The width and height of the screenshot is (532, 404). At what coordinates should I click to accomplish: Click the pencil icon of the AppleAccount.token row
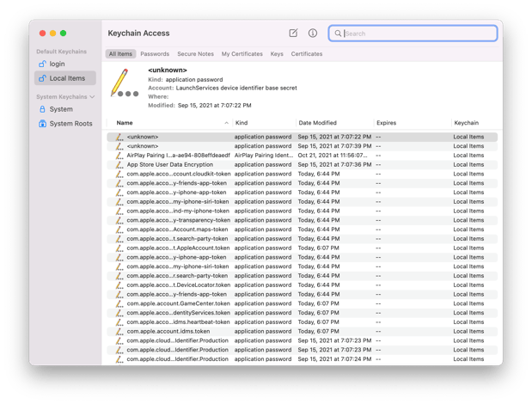pyautogui.click(x=119, y=248)
